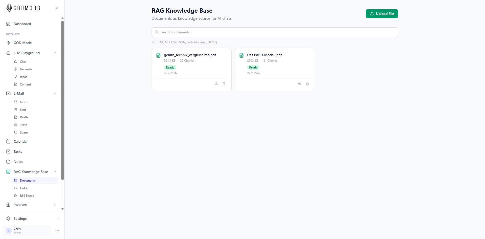Open the Tasks page
The image size is (485, 239).
[x=18, y=151]
